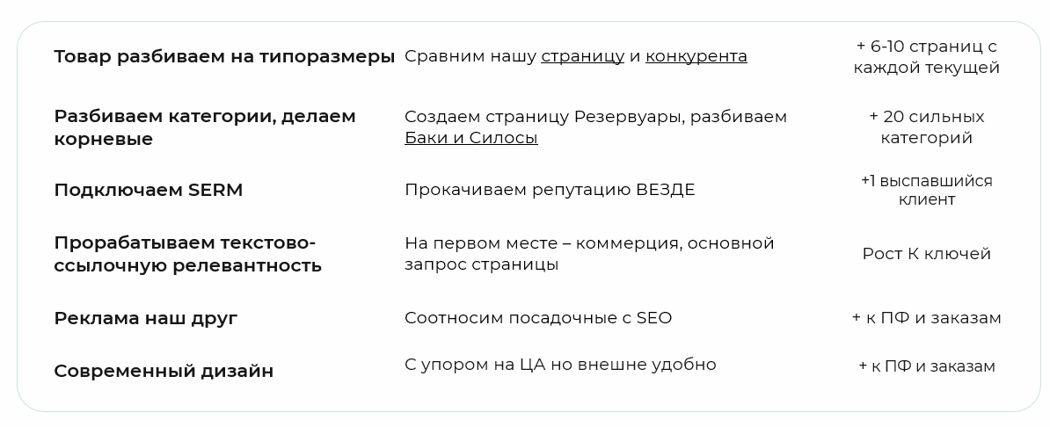
Task: Click the heading "Разбиваем категории, делаем корневые"
Action: (205, 127)
